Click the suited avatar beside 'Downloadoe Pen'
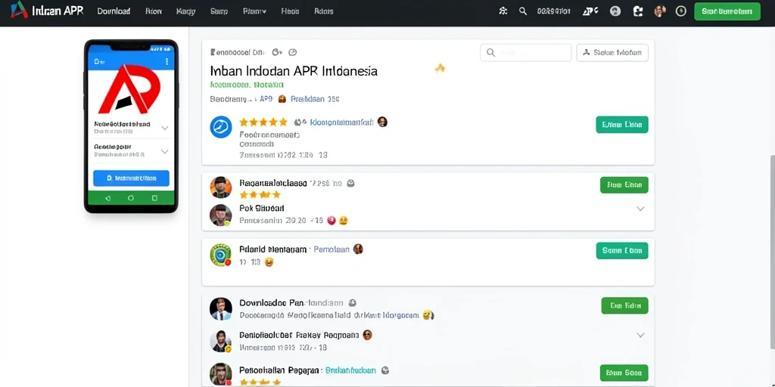 point(221,309)
